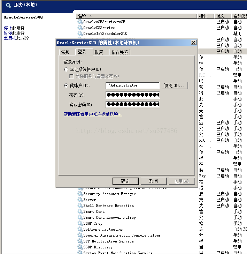This screenshot has width=247, height=254.
Task: Click the Security Accounts Manager gear icon
Action: [80, 194]
